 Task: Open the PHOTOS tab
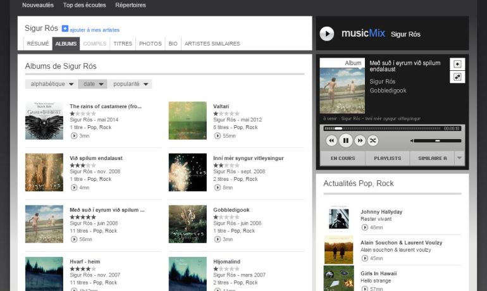pyautogui.click(x=151, y=44)
